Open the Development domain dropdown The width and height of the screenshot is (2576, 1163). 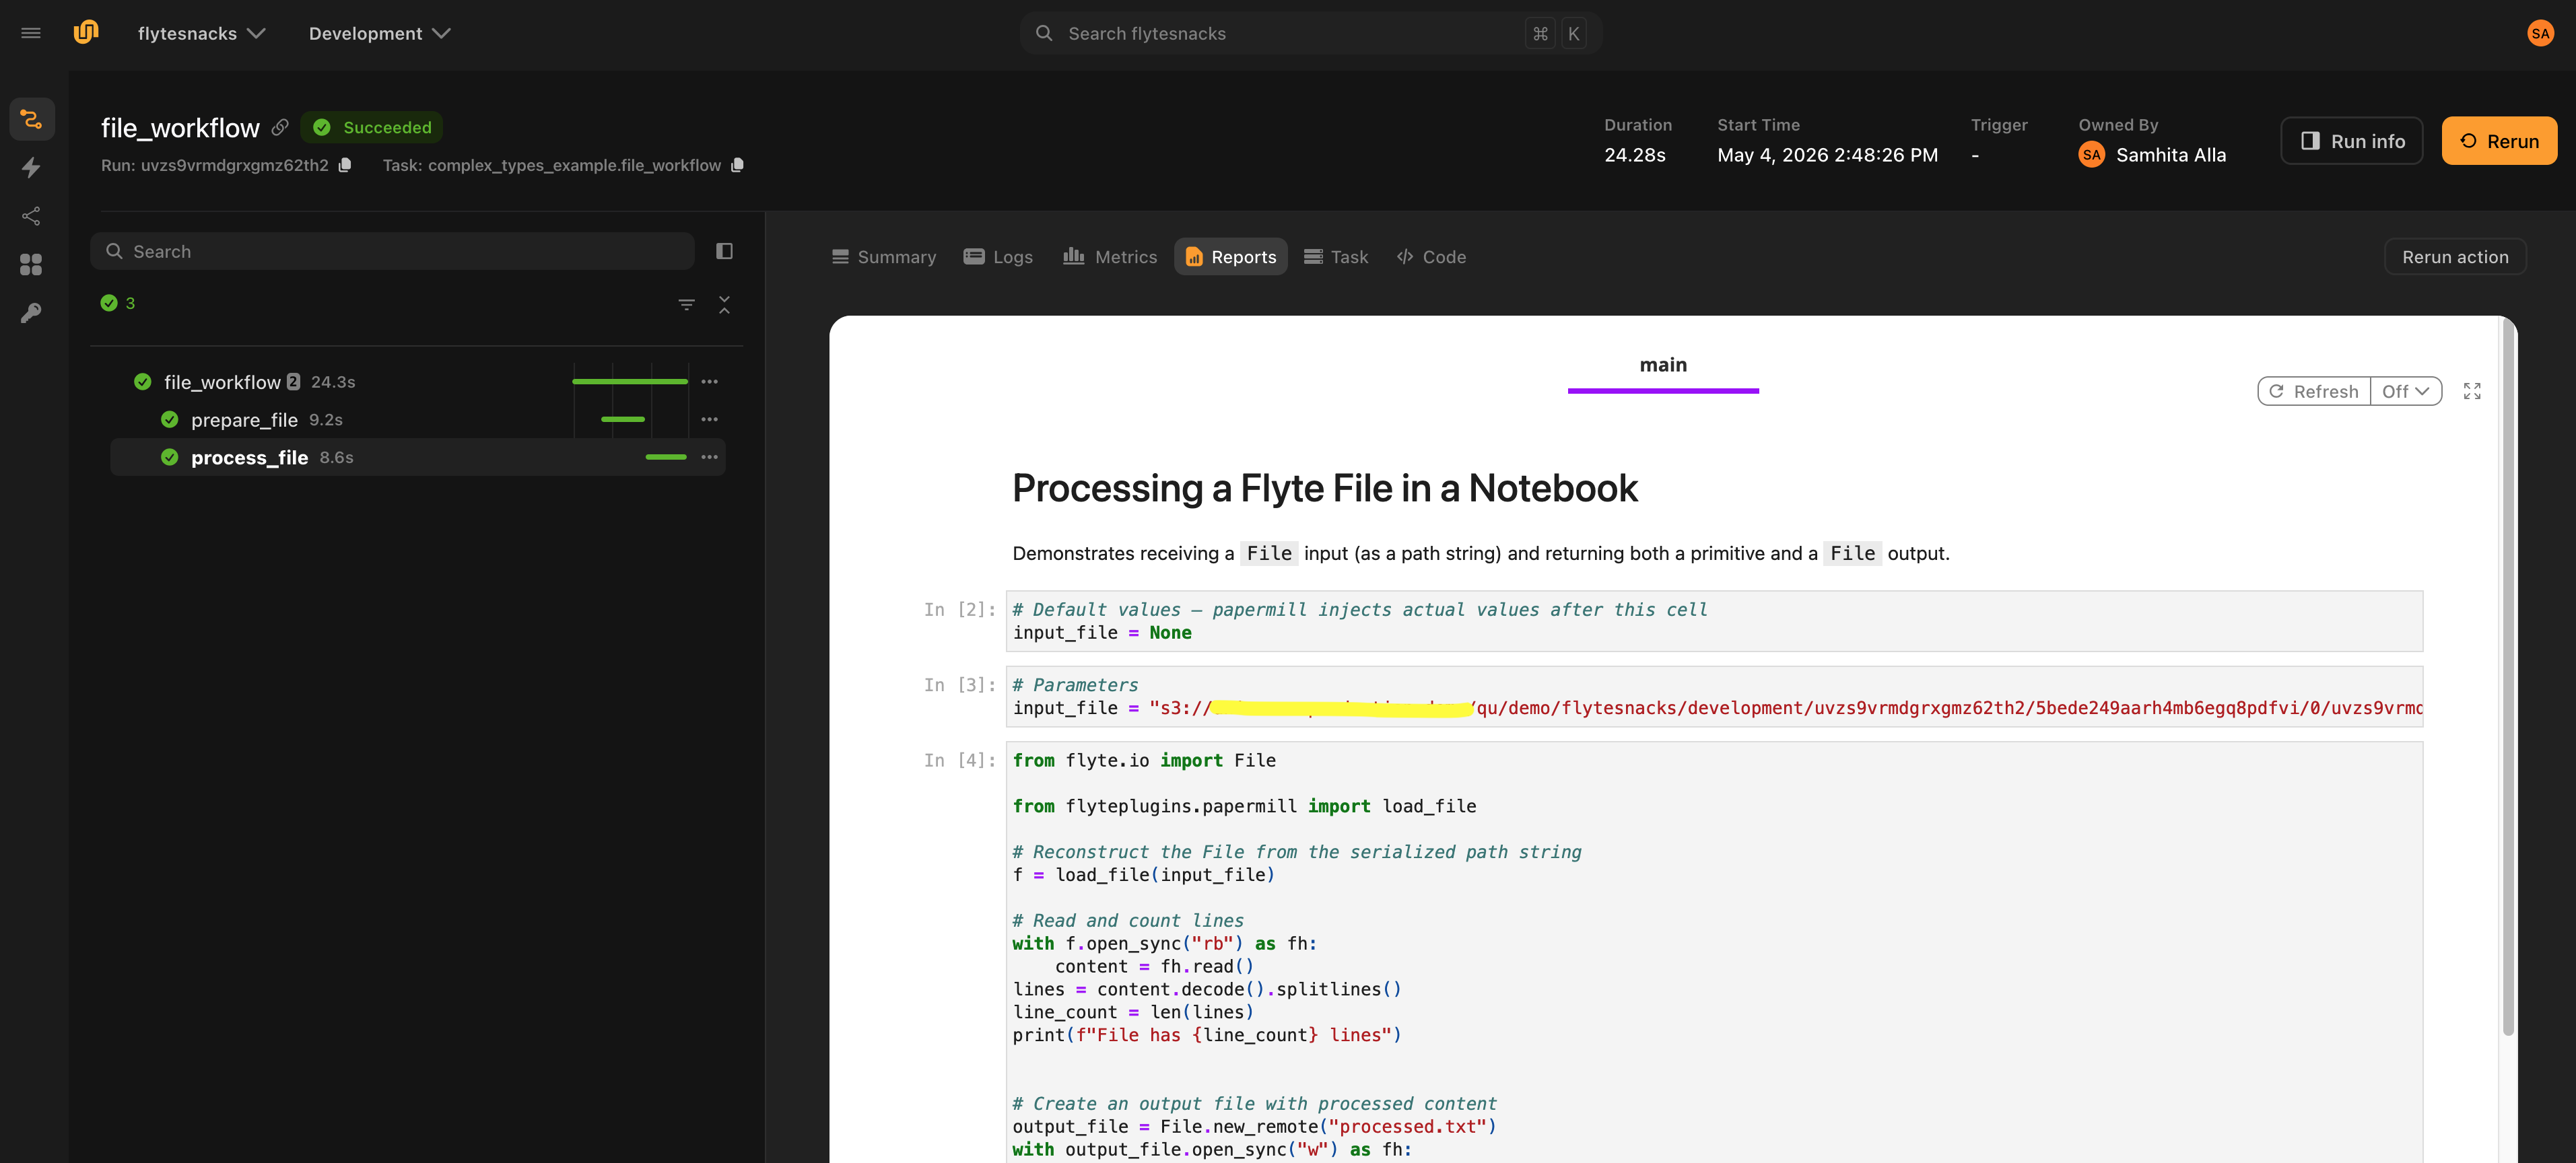coord(379,33)
